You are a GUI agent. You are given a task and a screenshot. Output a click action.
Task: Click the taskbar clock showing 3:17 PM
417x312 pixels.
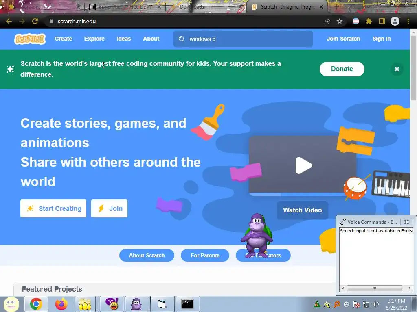396,304
